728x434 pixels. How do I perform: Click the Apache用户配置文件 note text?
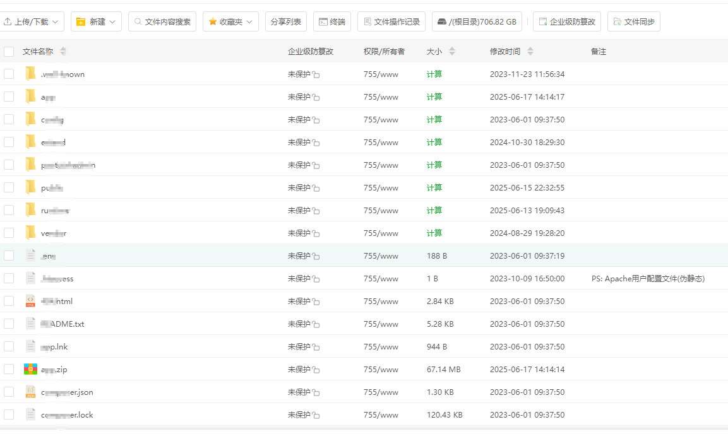[648, 278]
